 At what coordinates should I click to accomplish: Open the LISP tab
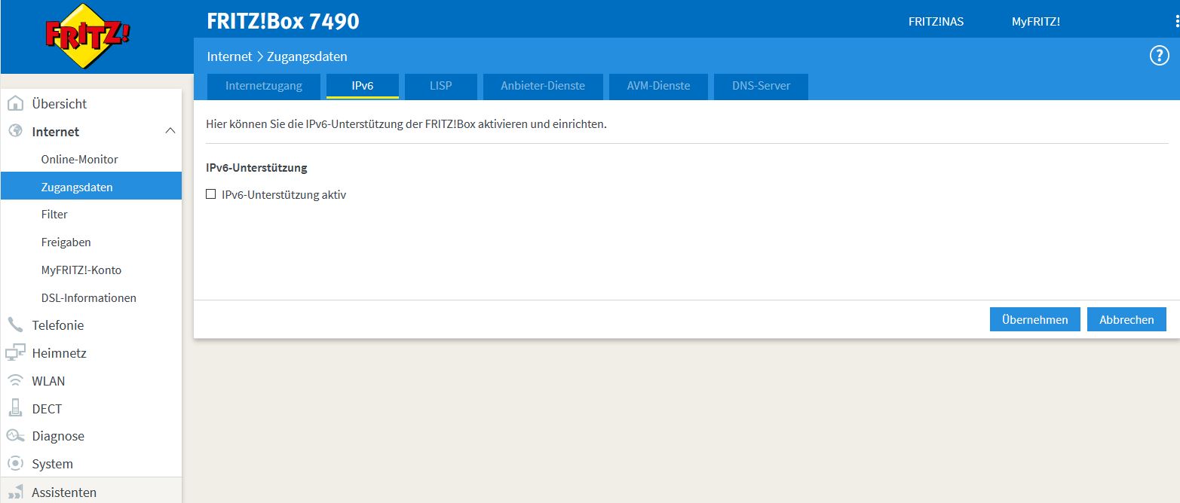pos(441,86)
